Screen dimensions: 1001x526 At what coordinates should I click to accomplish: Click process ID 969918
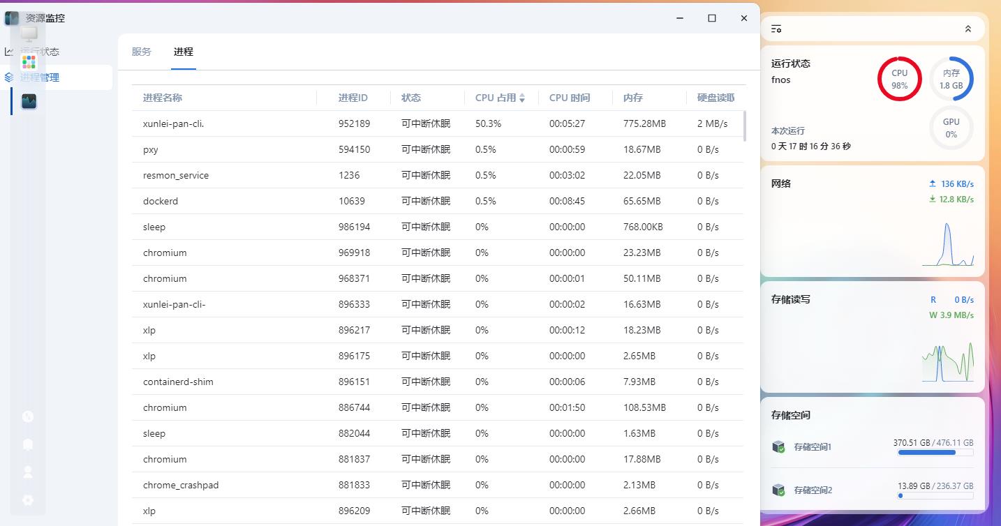click(x=355, y=253)
